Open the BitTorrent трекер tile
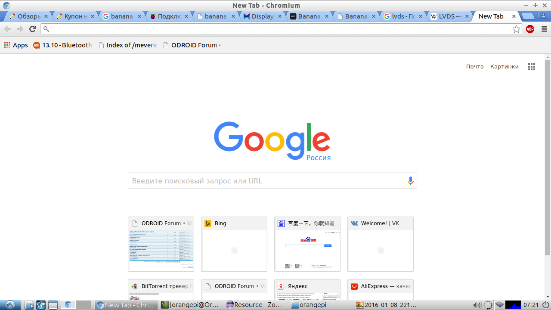551x310 pixels. coord(161,289)
